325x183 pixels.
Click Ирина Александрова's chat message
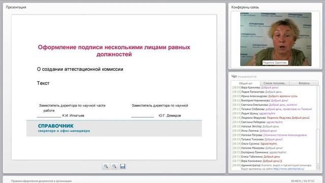(265, 96)
